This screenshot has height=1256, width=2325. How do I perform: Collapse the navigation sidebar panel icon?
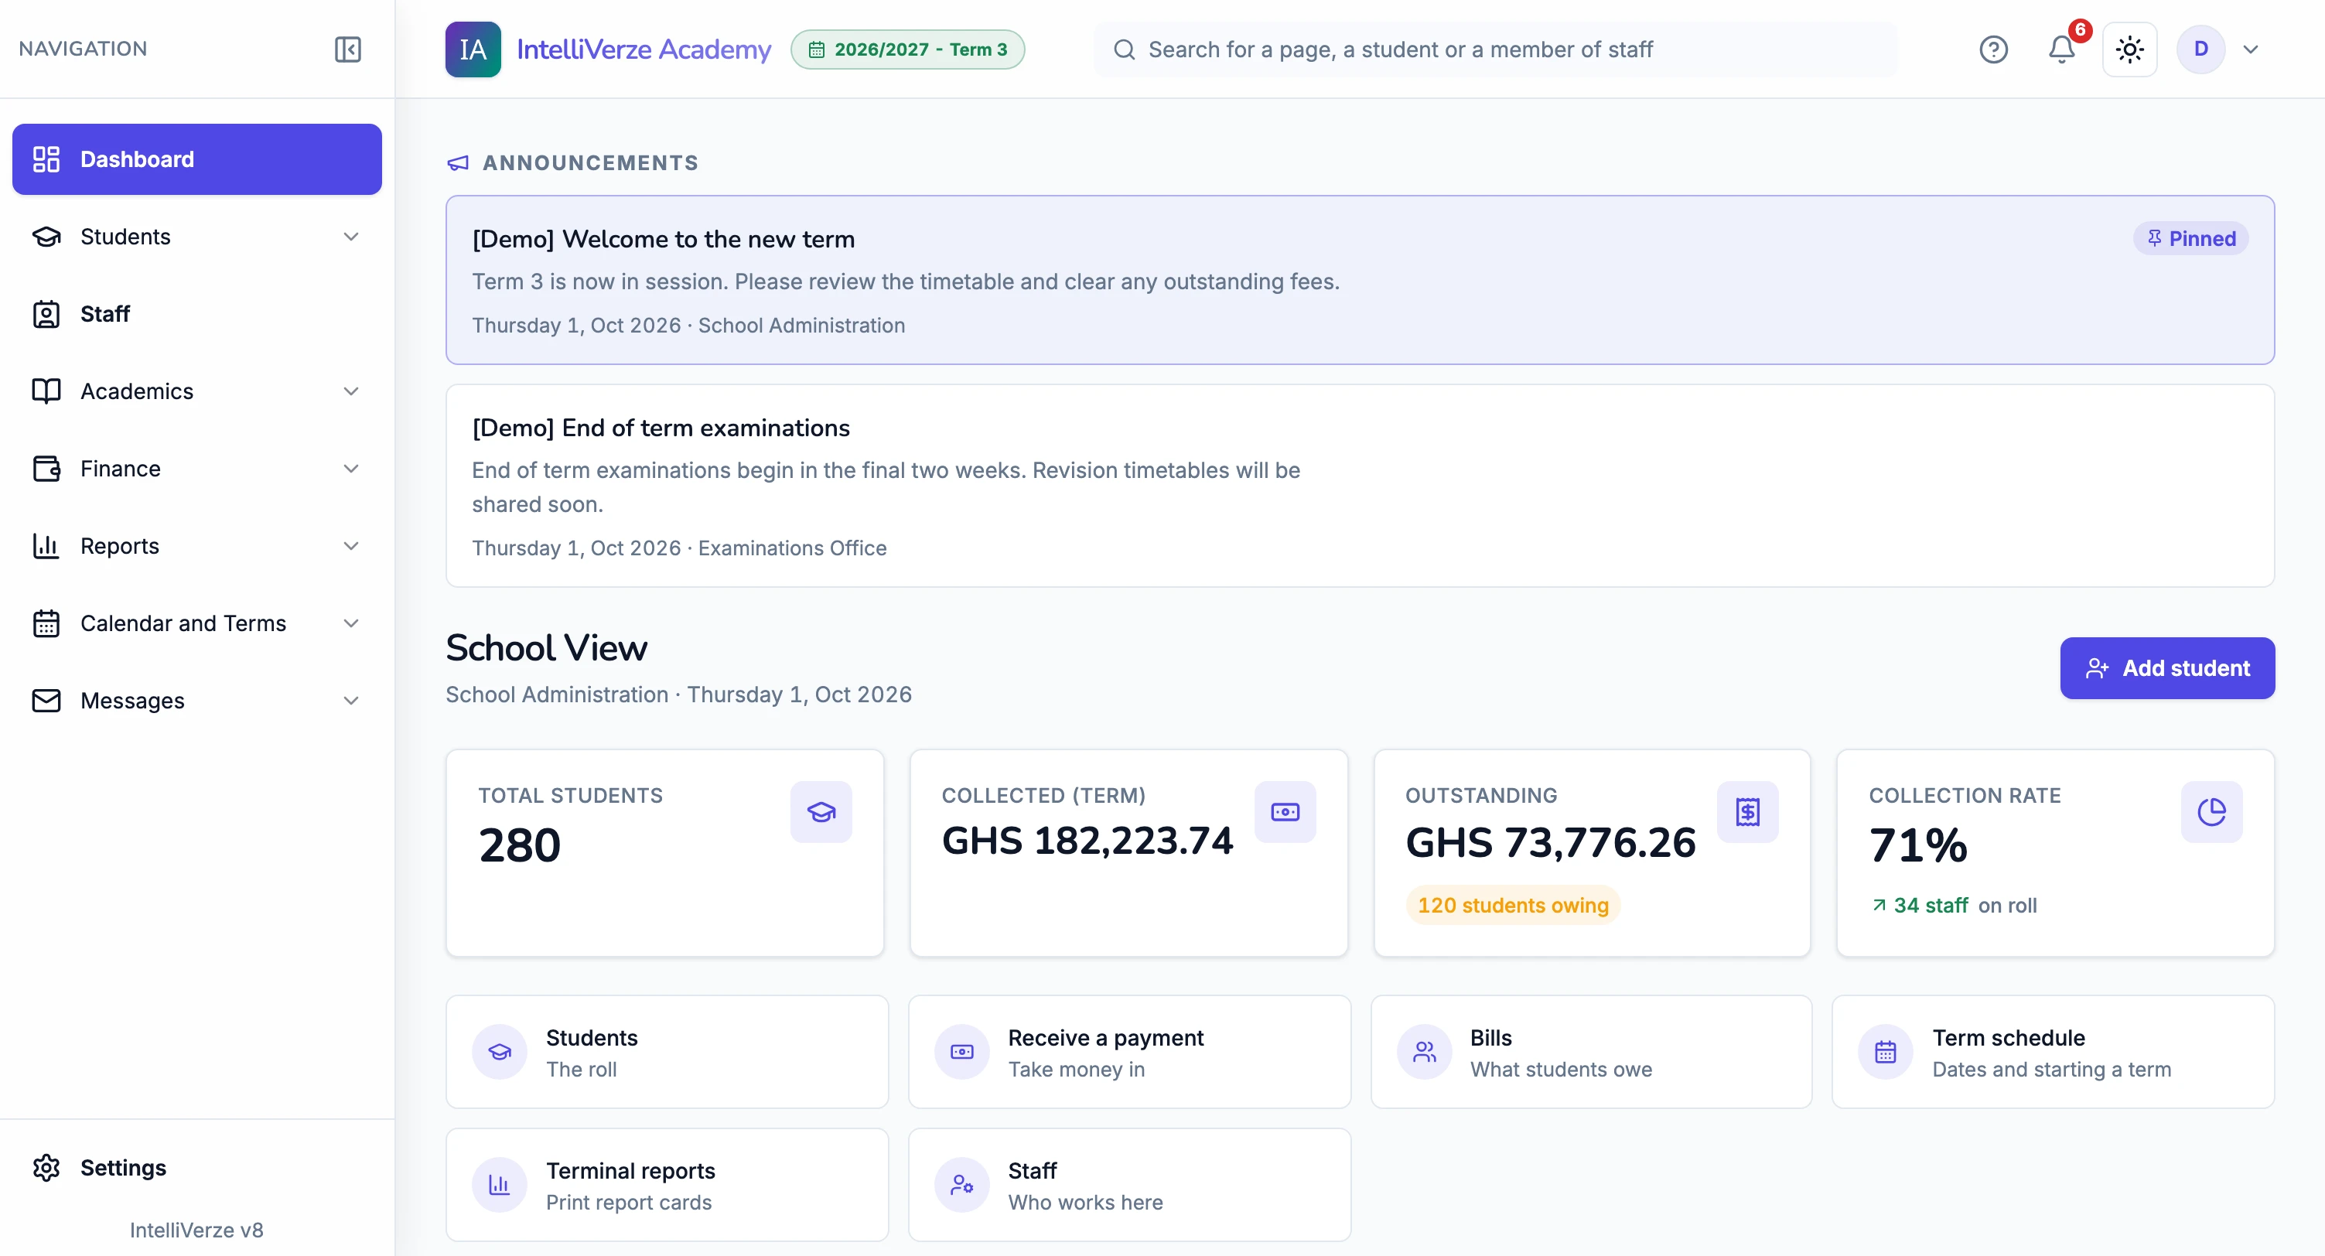click(347, 49)
